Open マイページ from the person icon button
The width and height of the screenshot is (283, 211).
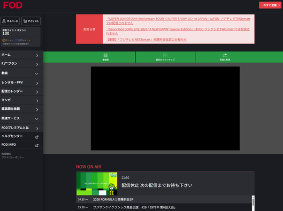(x=10, y=21)
